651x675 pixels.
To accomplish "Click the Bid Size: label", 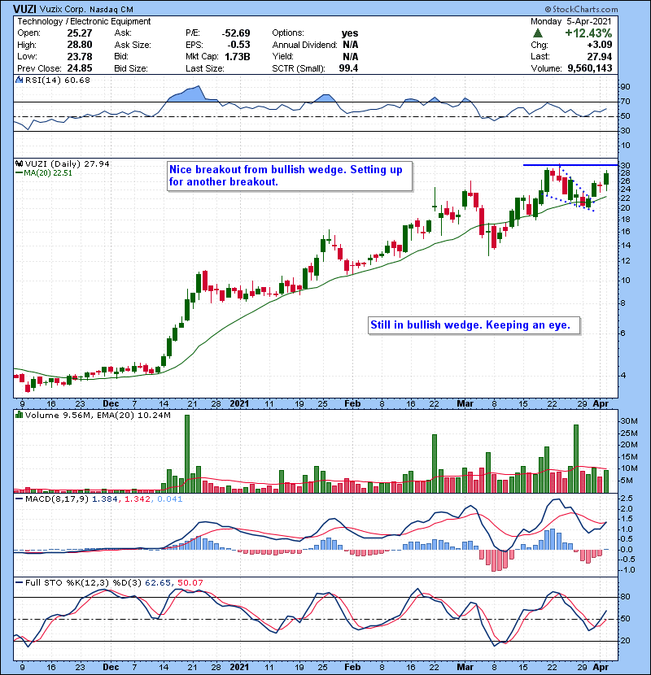I will [x=131, y=68].
